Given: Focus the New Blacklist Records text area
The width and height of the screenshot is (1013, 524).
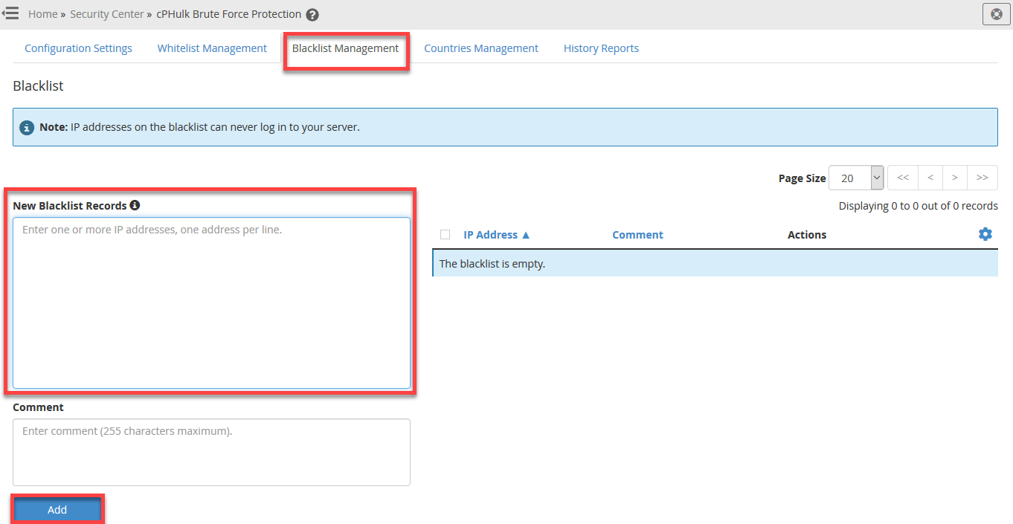Looking at the screenshot, I should [211, 303].
